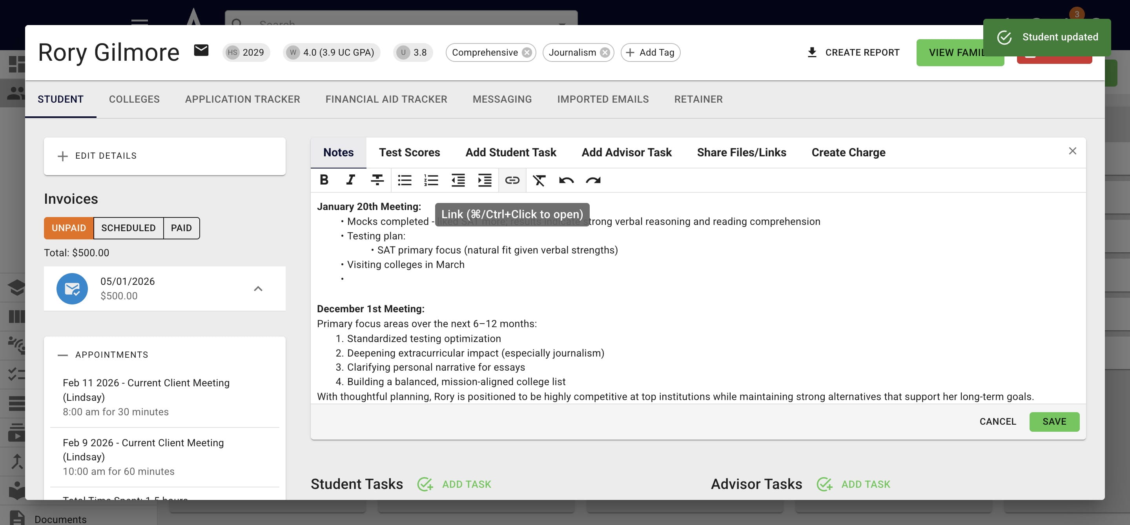1130x525 pixels.
Task: Close the notes editor panel
Action: tap(1073, 151)
